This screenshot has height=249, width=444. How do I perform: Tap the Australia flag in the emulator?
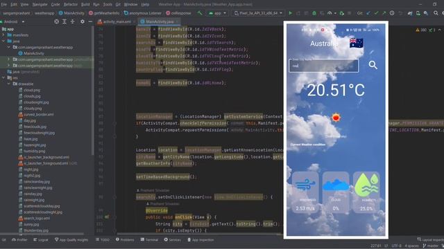coord(356,43)
